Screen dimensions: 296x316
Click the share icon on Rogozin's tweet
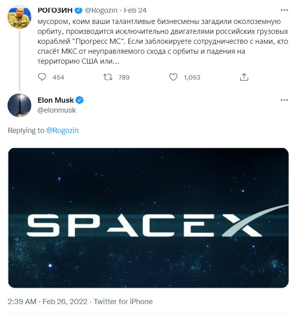(x=244, y=77)
